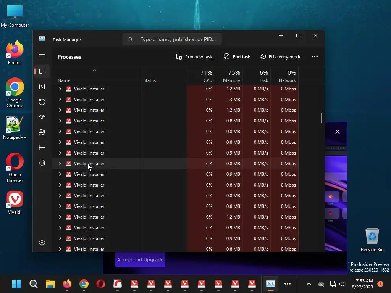Click the Task Manager taskbar icon
Viewport: 391px width, 293px height.
(x=271, y=284)
